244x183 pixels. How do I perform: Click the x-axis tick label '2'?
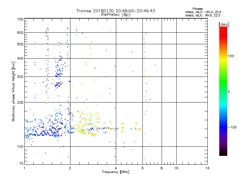pyautogui.click(x=70, y=168)
